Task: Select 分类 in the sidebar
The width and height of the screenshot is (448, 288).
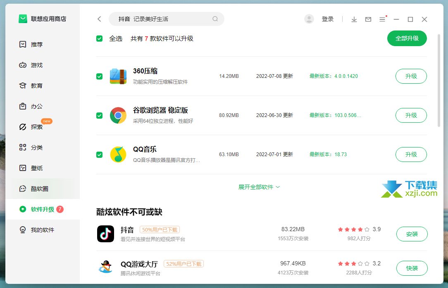Action: (36, 148)
